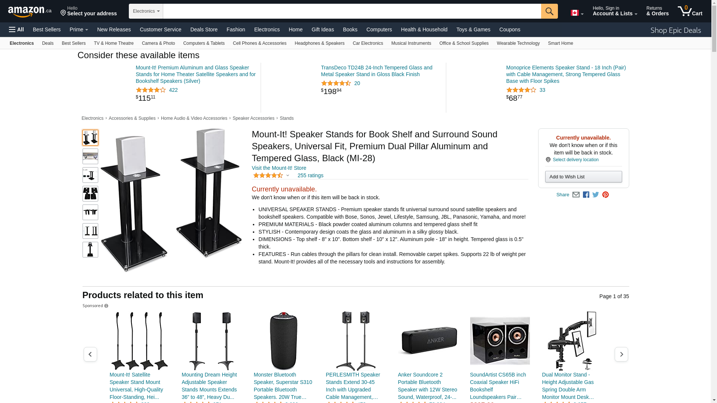Select Headphones & Speakers subcategory
This screenshot has height=403, width=717.
coord(319,43)
